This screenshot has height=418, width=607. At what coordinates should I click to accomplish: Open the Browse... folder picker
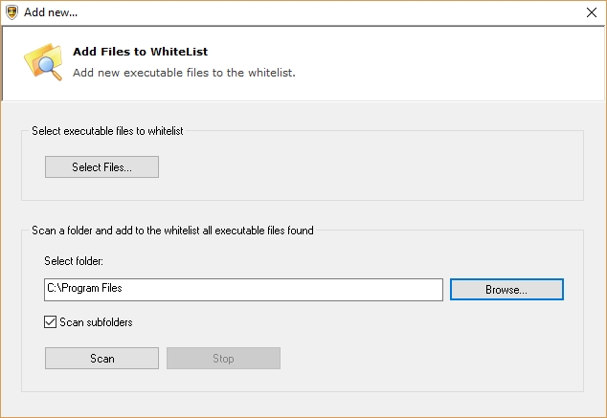506,289
